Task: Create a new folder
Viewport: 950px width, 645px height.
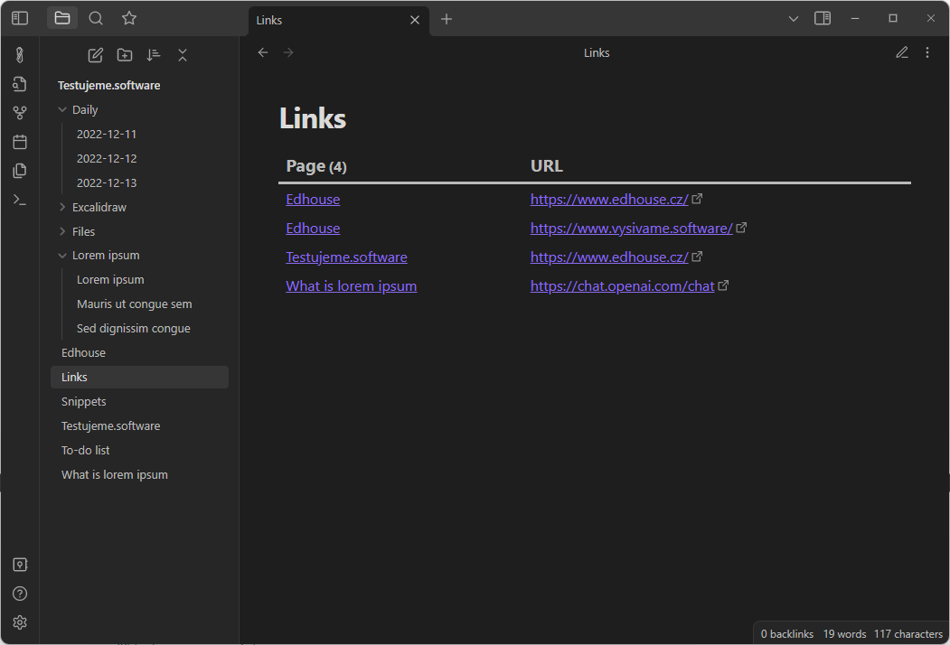Action: (x=125, y=55)
